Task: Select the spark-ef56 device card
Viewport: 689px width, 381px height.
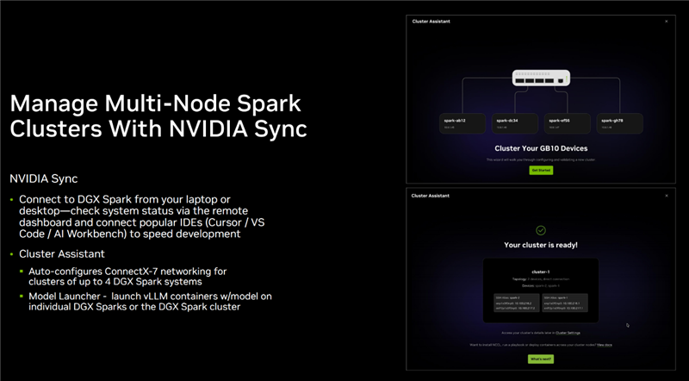Action: click(x=568, y=123)
